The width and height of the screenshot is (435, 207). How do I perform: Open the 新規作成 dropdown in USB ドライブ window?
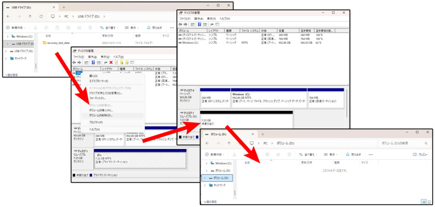tap(17, 28)
